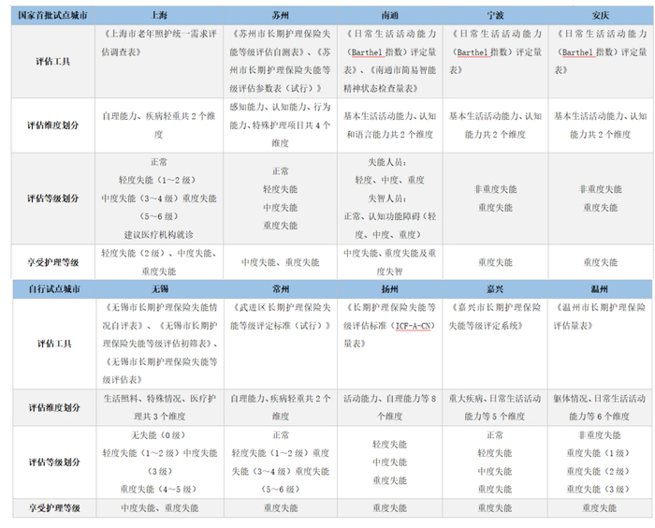Screen dimensions: 655x528
Task: Click 苏州's 中度失能、重度失能 care level cell
Action: tap(281, 262)
